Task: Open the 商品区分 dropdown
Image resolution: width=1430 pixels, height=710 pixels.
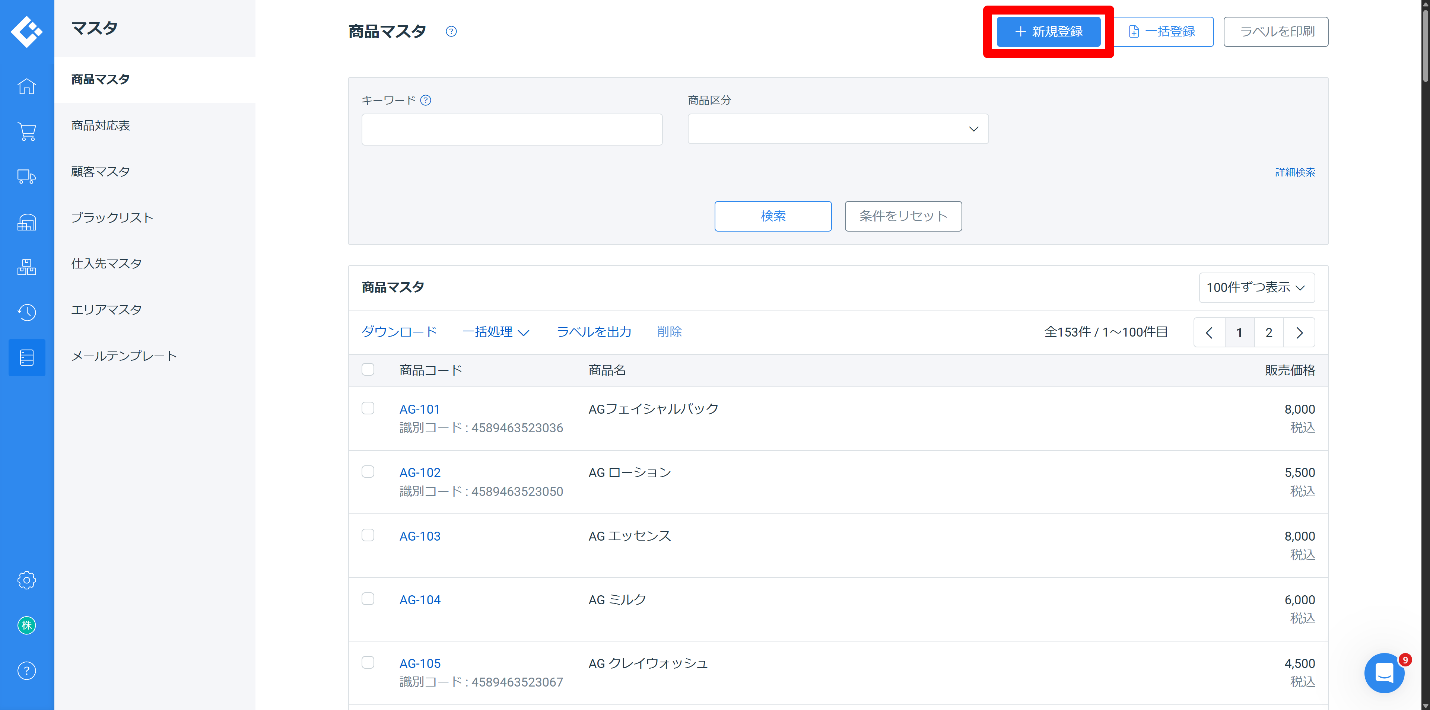Action: pyautogui.click(x=838, y=129)
